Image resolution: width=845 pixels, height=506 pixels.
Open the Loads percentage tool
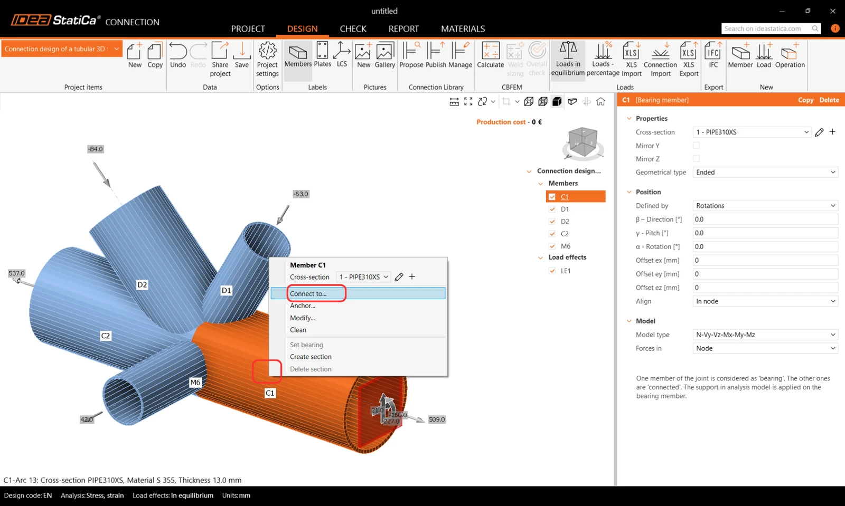(603, 60)
